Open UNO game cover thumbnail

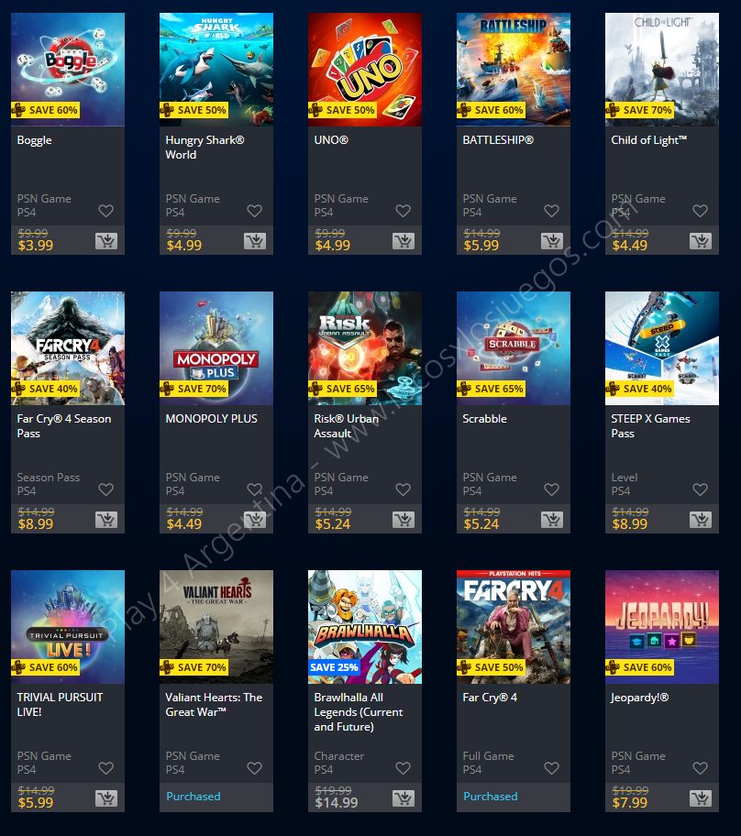(365, 70)
